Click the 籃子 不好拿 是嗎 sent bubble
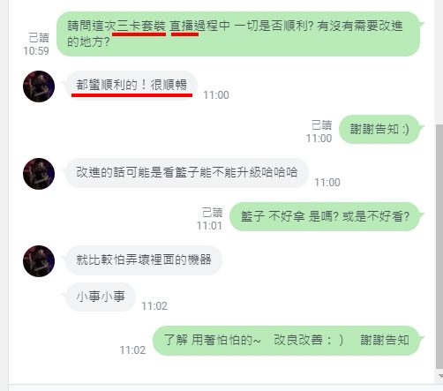443x391 pixels. [325, 216]
